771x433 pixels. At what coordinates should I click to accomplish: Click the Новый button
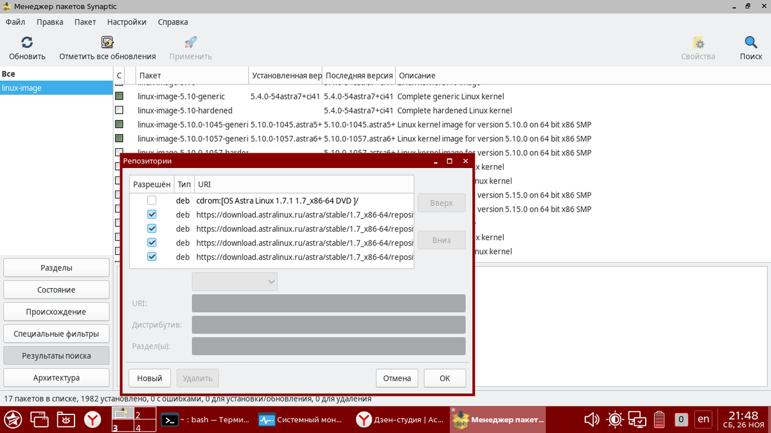click(150, 378)
